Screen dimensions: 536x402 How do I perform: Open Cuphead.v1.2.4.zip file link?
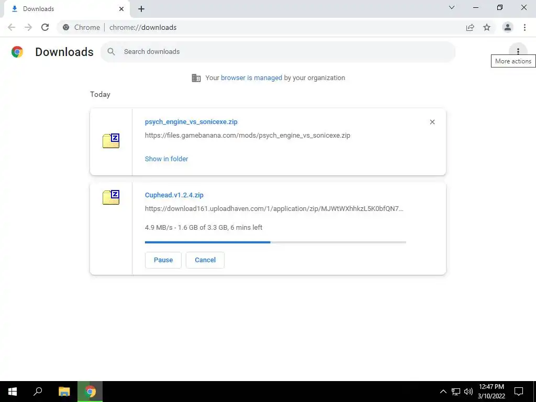174,195
